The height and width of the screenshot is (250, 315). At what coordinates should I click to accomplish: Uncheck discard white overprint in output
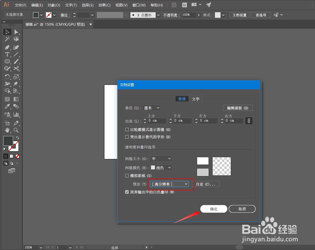(127, 192)
